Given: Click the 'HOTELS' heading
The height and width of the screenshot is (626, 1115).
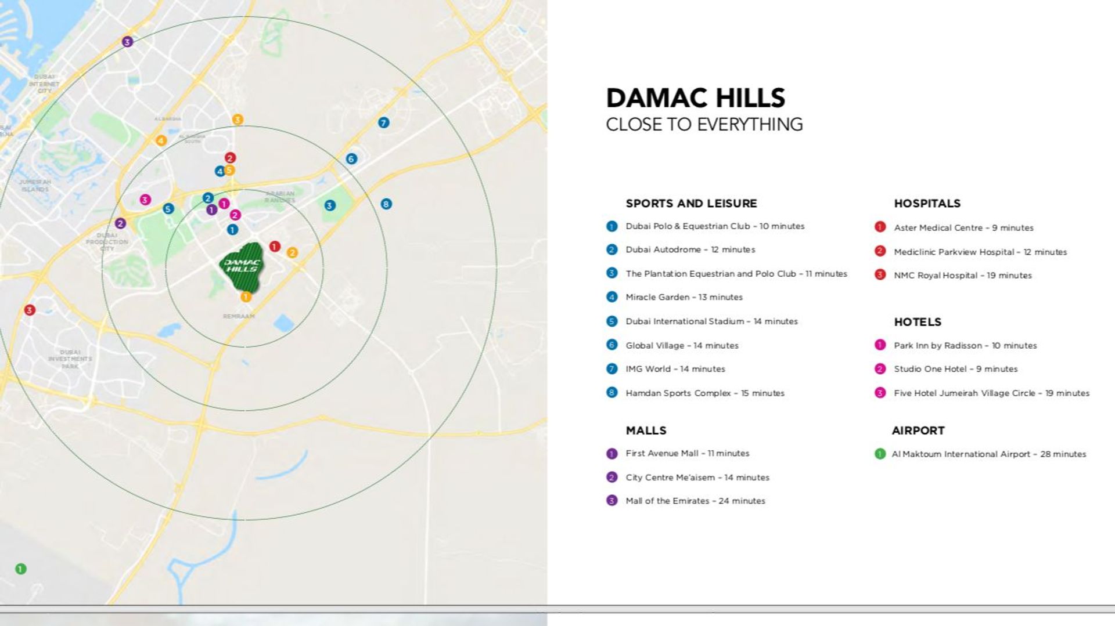Looking at the screenshot, I should click(x=918, y=322).
